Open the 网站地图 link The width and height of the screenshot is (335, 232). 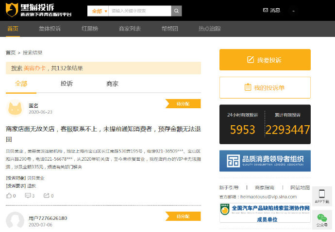click(300, 187)
